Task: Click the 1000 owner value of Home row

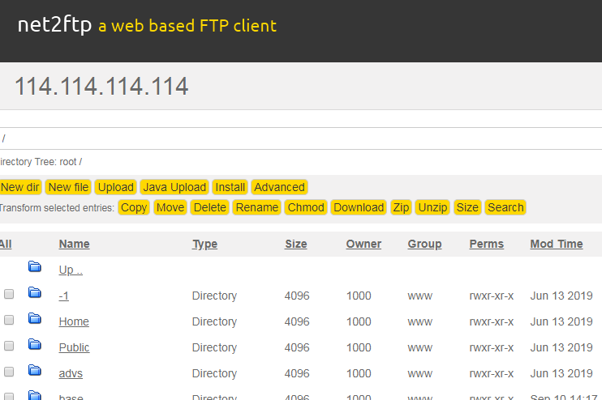Action: click(359, 321)
